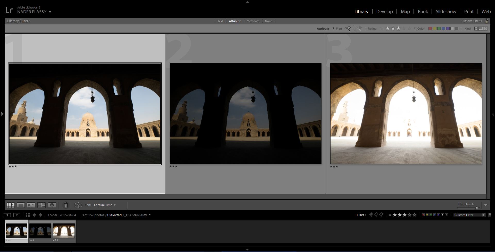Filter by red color label in Attribute bar
495x252 pixels.
430,29
